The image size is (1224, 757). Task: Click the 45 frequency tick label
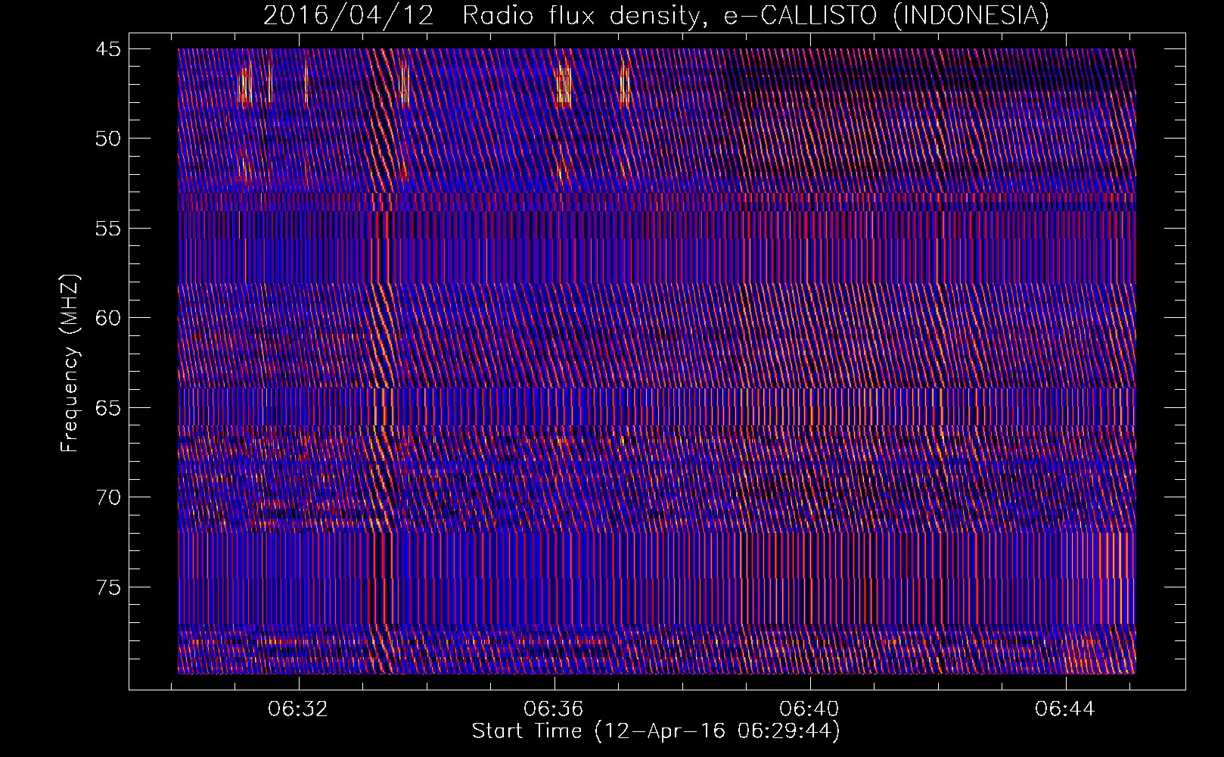(107, 49)
